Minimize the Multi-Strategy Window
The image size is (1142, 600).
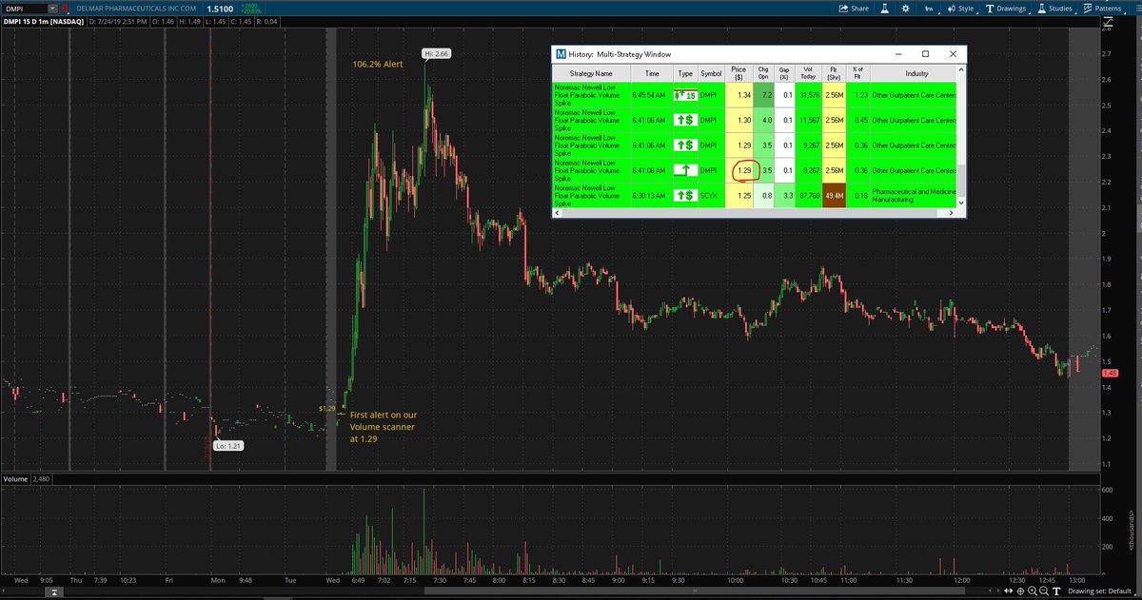point(897,54)
